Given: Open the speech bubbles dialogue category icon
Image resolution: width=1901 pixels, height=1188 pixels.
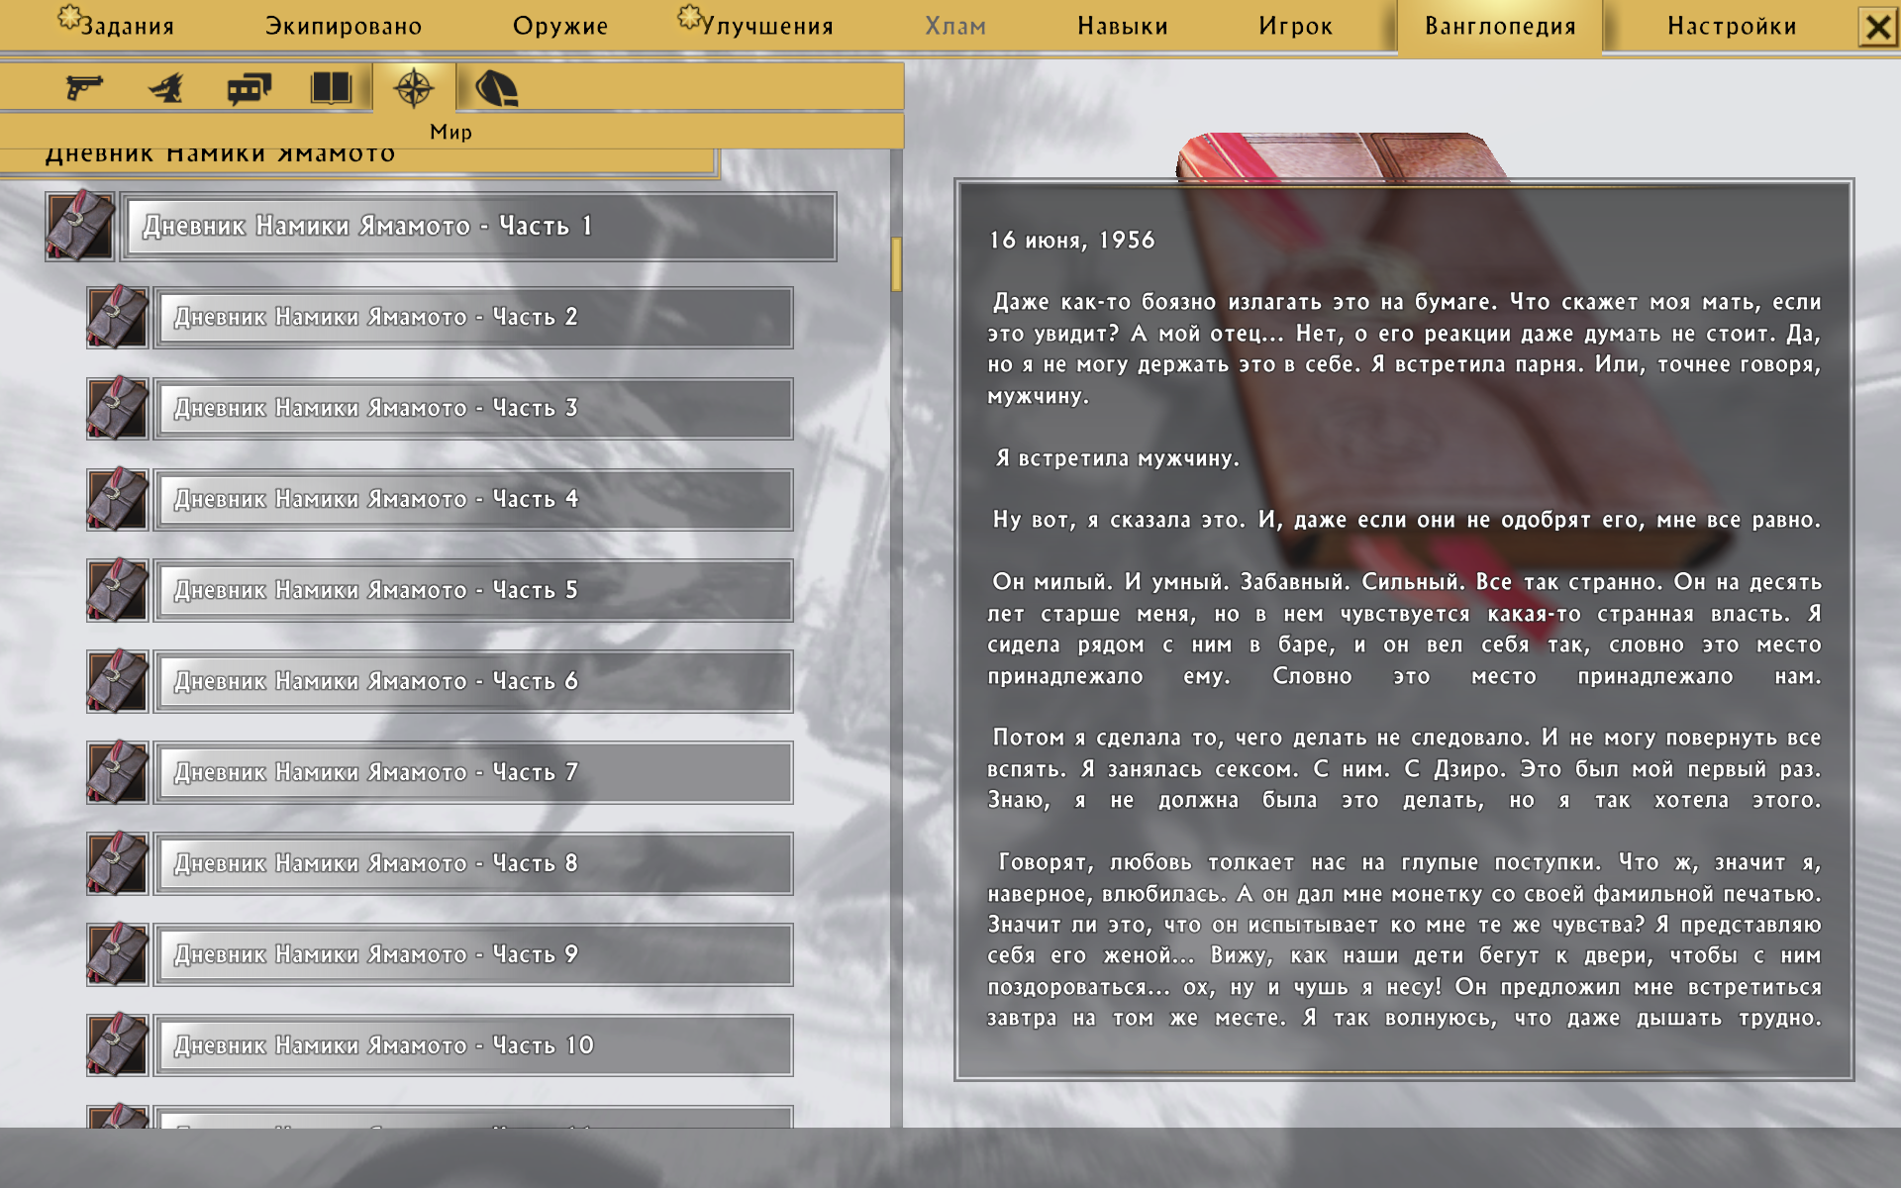Looking at the screenshot, I should (x=249, y=89).
